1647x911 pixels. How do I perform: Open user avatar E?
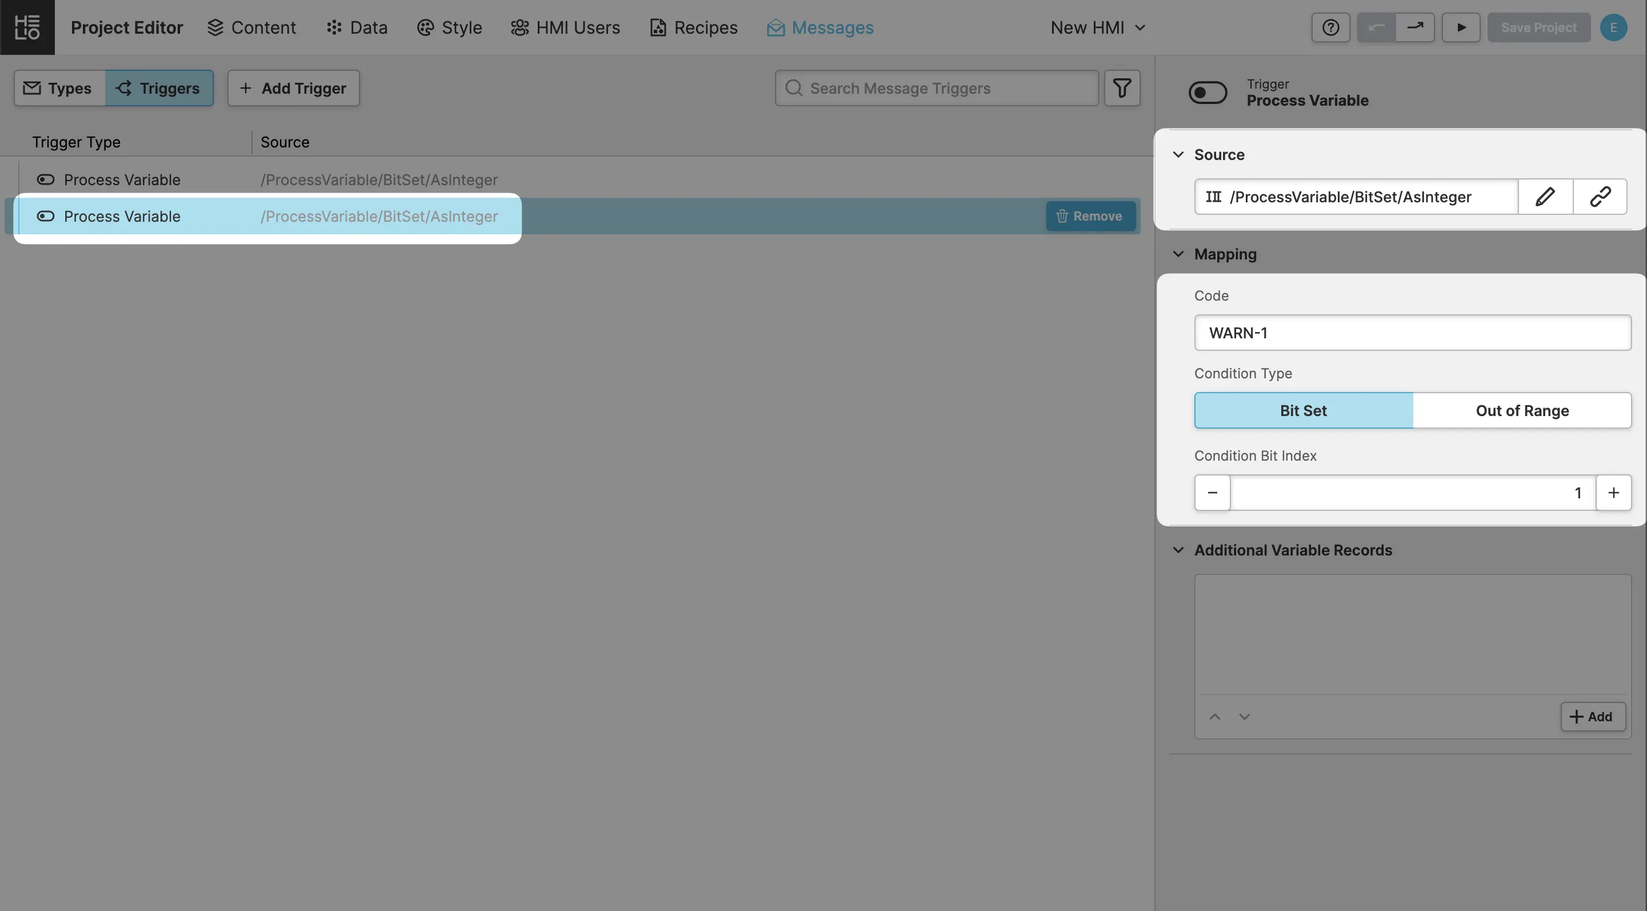[x=1613, y=27]
